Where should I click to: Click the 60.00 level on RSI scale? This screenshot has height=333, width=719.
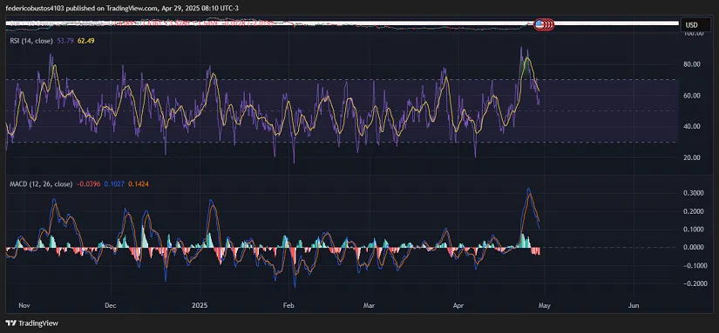pyautogui.click(x=692, y=96)
